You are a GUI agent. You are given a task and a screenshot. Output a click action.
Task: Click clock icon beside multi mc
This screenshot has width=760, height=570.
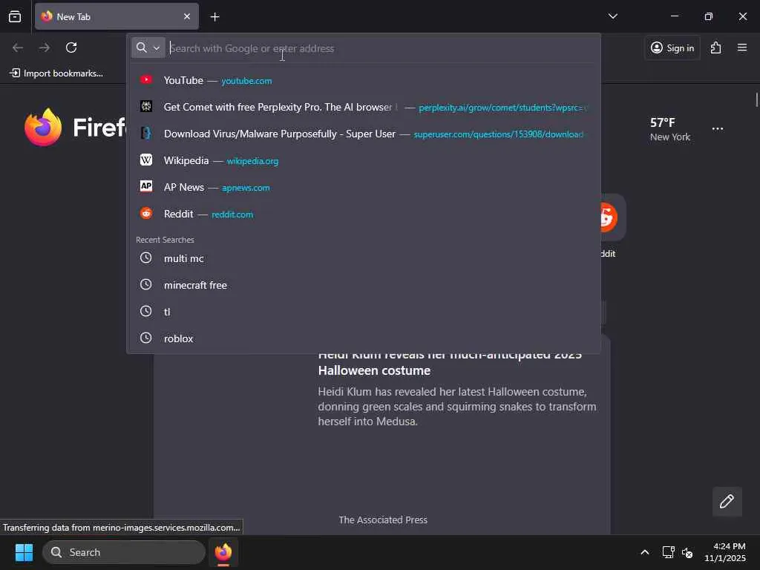coord(146,258)
